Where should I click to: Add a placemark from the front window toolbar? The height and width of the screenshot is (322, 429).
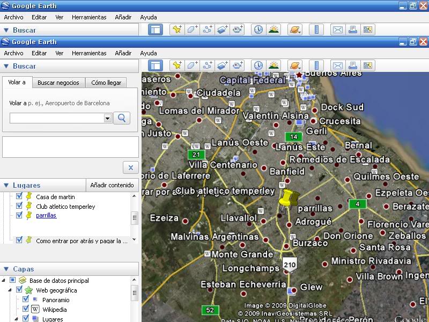pos(177,65)
